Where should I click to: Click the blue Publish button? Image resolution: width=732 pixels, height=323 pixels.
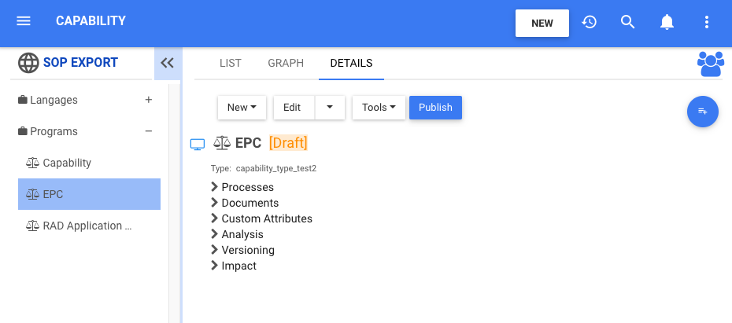click(x=435, y=108)
